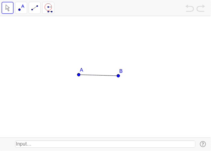211x151 pixels.
Task: Click the Undo arrow
Action: pyautogui.click(x=190, y=8)
